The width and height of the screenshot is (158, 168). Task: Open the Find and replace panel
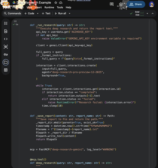(x=6, y=31)
